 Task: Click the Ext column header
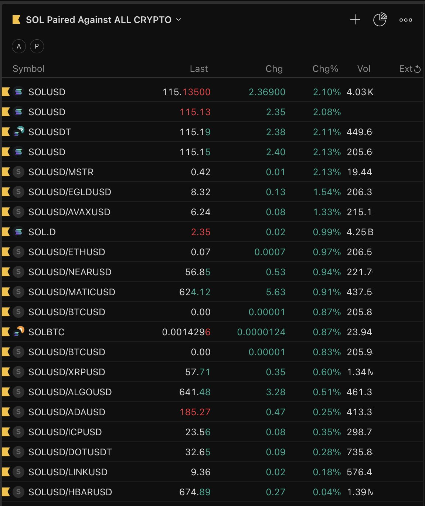pos(406,69)
